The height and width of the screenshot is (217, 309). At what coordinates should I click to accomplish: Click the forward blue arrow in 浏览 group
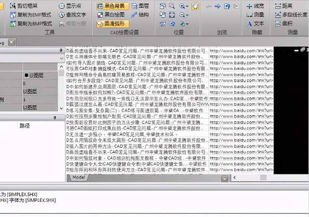coord(218,6)
